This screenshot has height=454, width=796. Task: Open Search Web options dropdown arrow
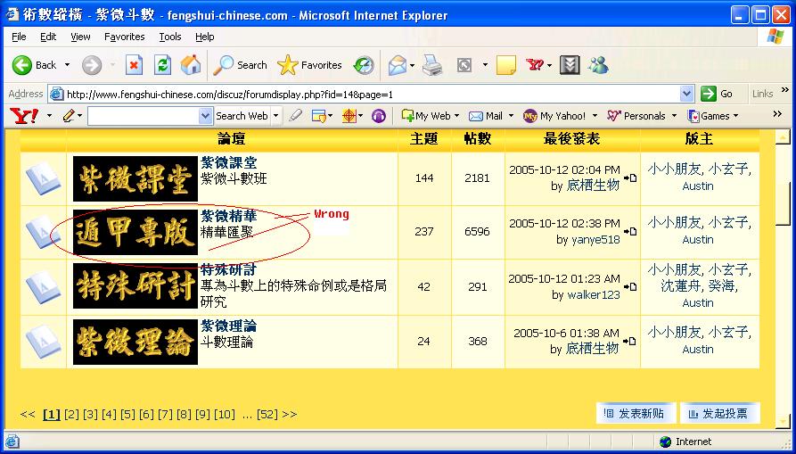point(275,116)
